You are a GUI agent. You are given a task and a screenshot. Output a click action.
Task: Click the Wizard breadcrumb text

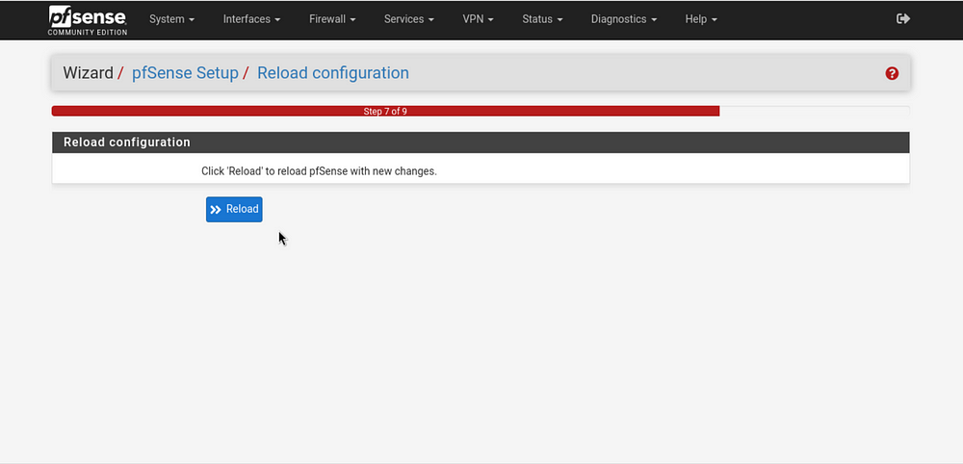(88, 73)
